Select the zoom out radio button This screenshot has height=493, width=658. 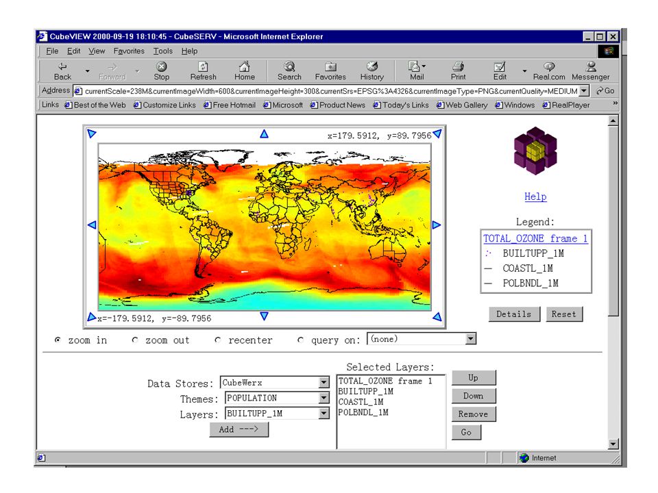pos(135,340)
